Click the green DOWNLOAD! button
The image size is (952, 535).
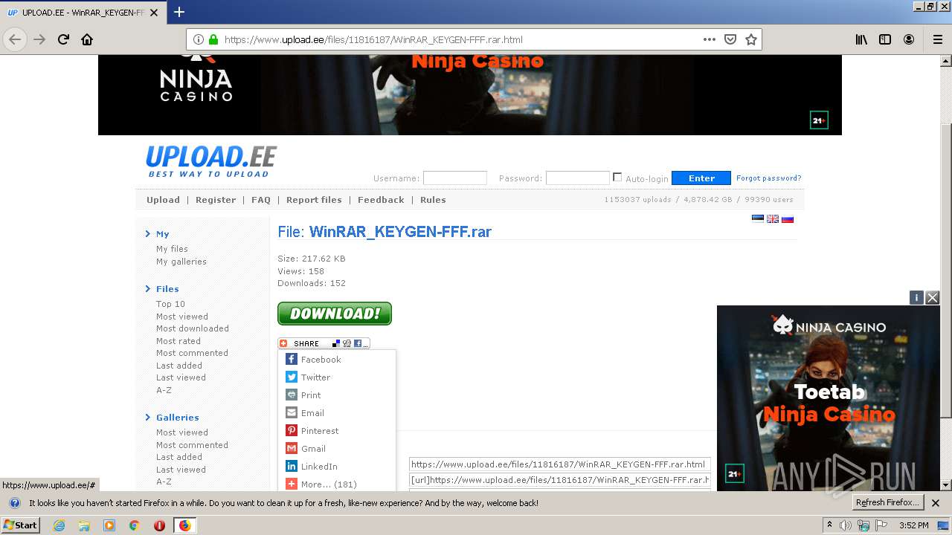coord(335,314)
